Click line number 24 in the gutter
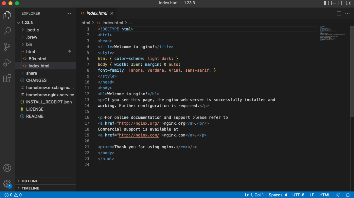This screenshot has width=354, height=198. point(87,165)
